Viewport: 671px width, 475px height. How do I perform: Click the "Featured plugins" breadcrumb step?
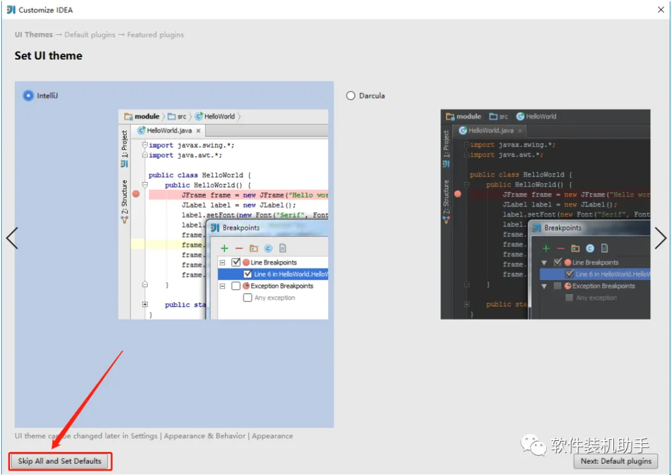click(x=155, y=35)
